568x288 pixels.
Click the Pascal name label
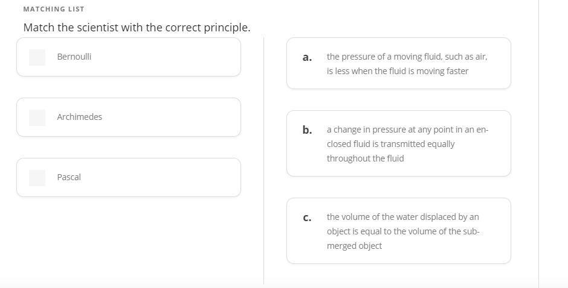pos(69,177)
